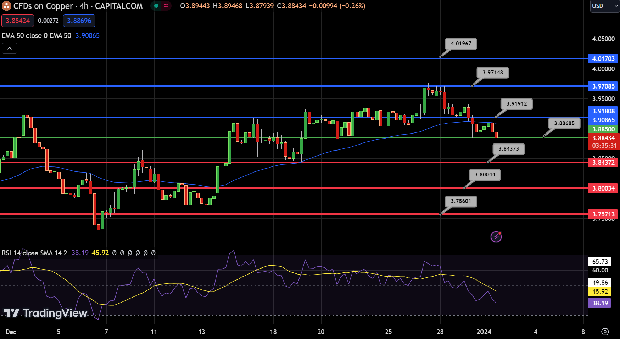
Task: Click the Copper symbol logo icon
Action: tap(6, 6)
